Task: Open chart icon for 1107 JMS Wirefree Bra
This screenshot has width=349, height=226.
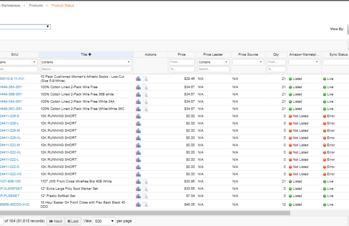Action: coord(138,181)
